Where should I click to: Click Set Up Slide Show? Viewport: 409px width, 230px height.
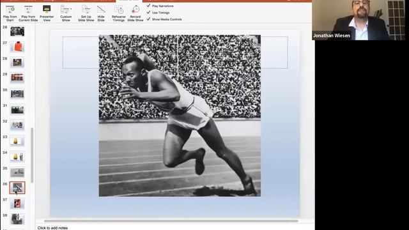86,13
